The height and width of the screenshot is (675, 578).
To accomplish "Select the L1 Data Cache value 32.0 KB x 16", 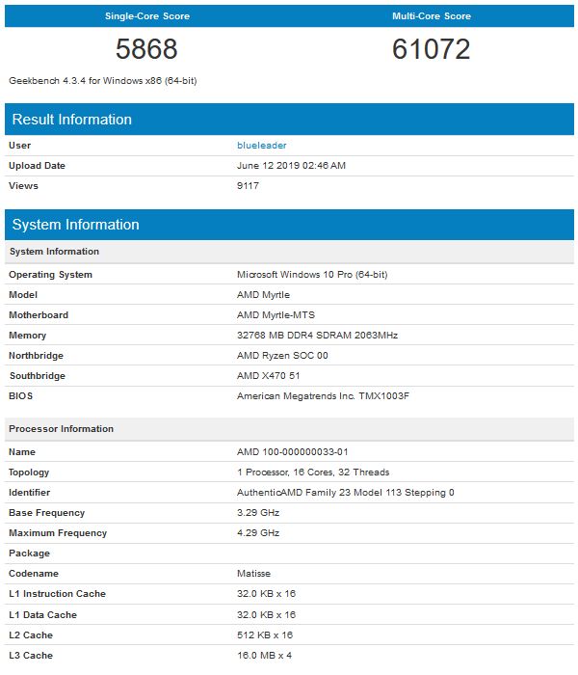I will pyautogui.click(x=266, y=615).
